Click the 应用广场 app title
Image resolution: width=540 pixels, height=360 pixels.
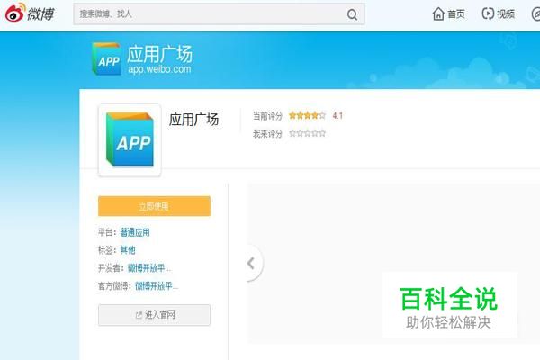(x=193, y=120)
